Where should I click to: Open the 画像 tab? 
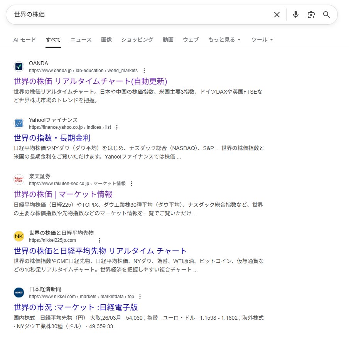106,40
